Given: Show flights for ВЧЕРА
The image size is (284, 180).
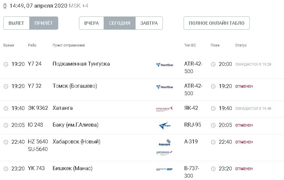Looking at the screenshot, I should click(x=91, y=23).
